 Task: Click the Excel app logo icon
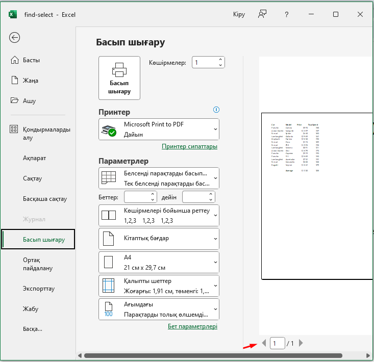13,15
